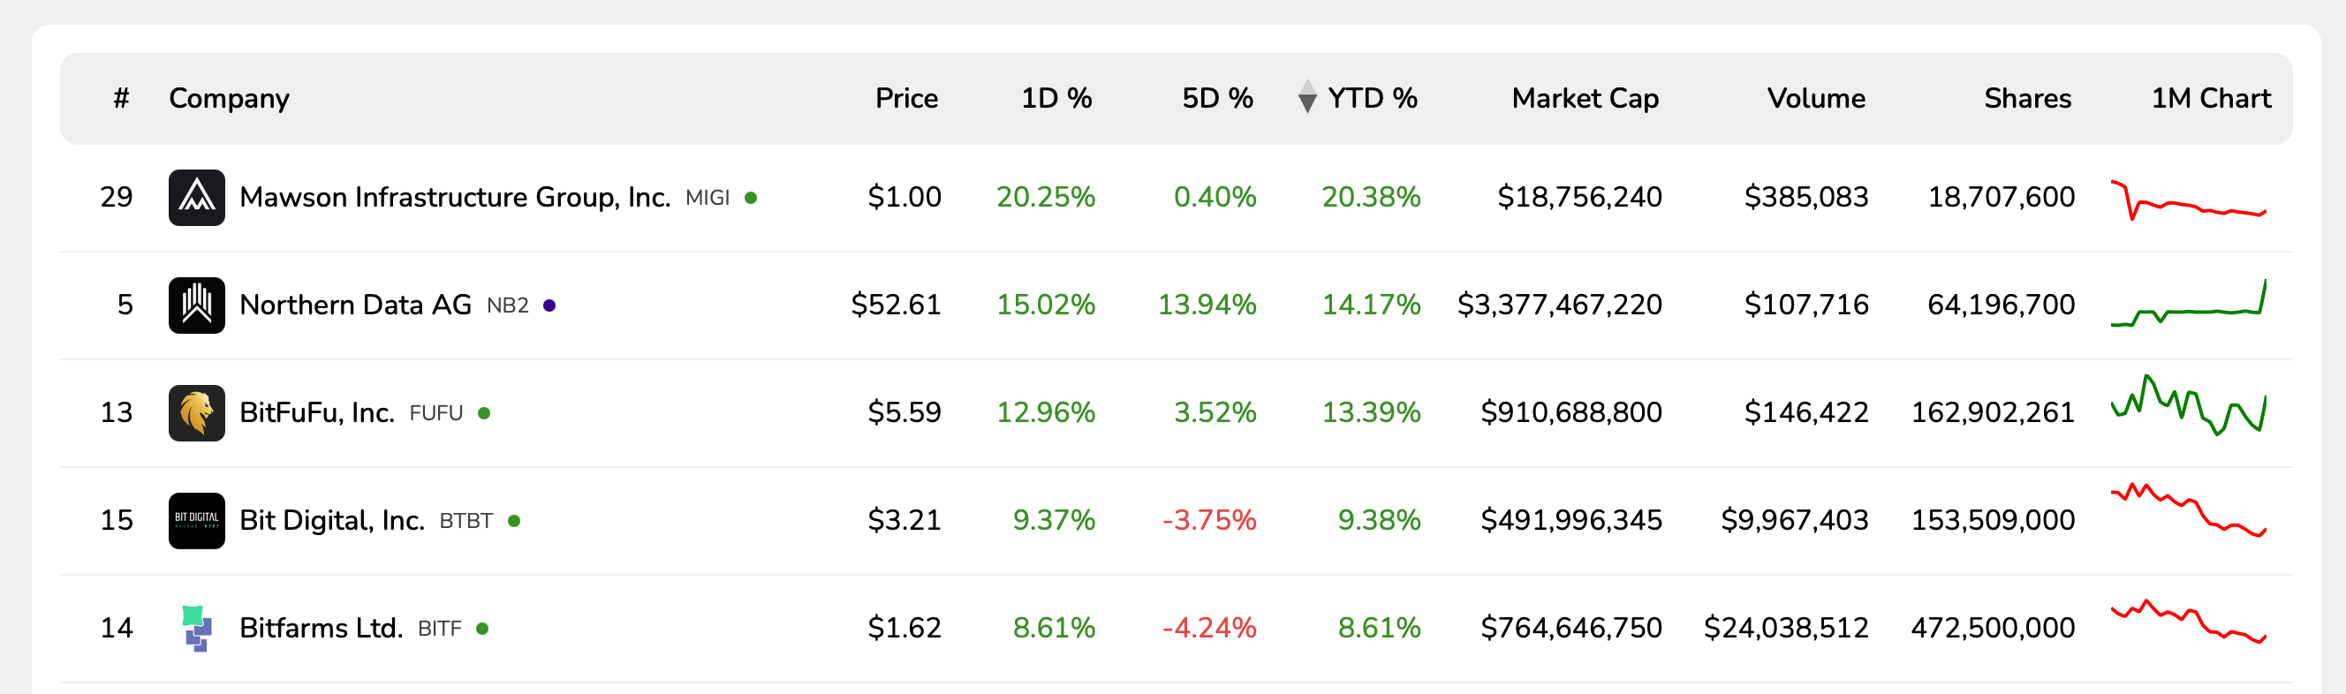The image size is (2346, 694).
Task: Click the green status dot beside FUFU
Action: tap(485, 412)
